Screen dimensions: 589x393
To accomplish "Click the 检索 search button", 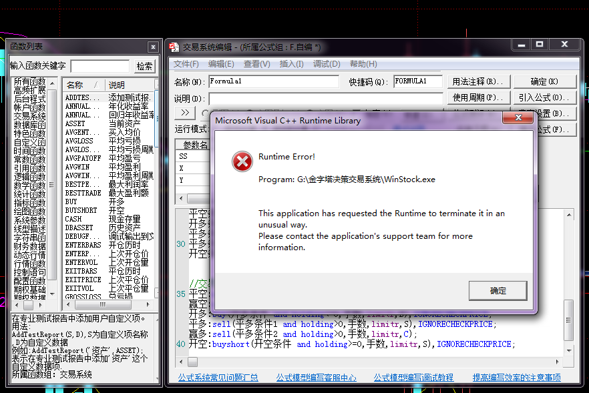I will (144, 66).
